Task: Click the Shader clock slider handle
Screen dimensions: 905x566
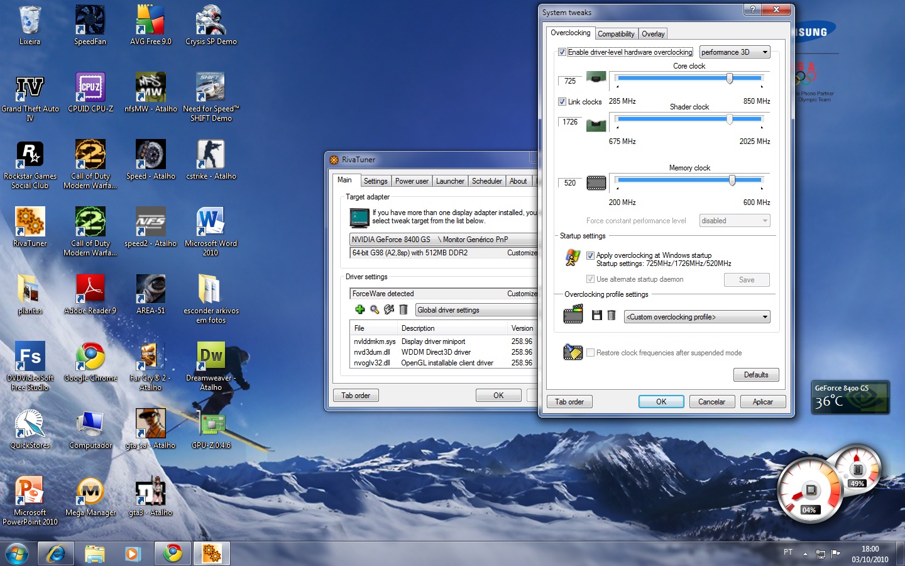Action: [x=730, y=119]
